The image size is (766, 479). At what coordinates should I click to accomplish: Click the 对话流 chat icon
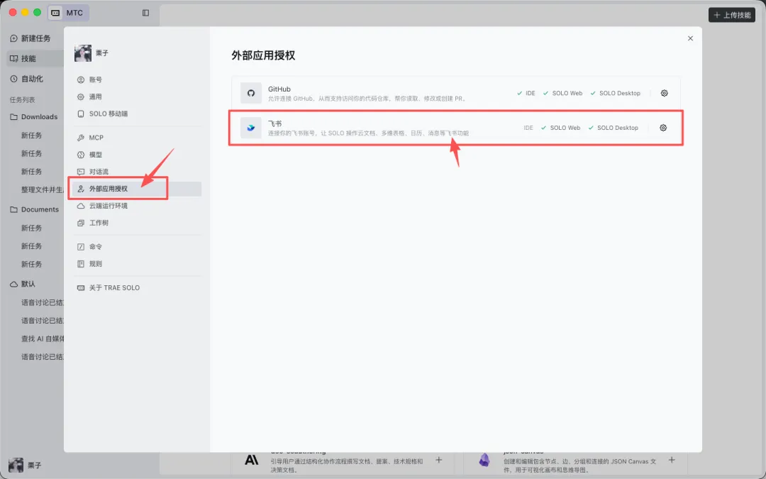(x=81, y=172)
